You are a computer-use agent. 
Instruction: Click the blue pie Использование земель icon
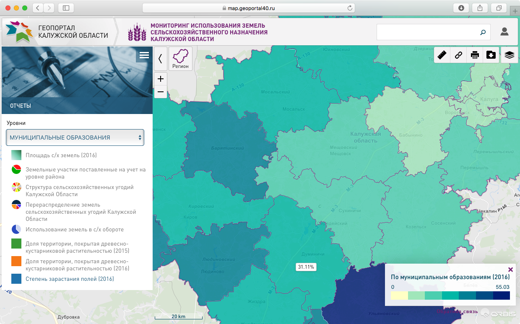click(x=16, y=229)
